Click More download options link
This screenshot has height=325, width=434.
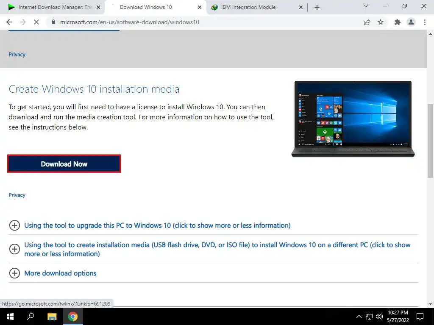(60, 273)
